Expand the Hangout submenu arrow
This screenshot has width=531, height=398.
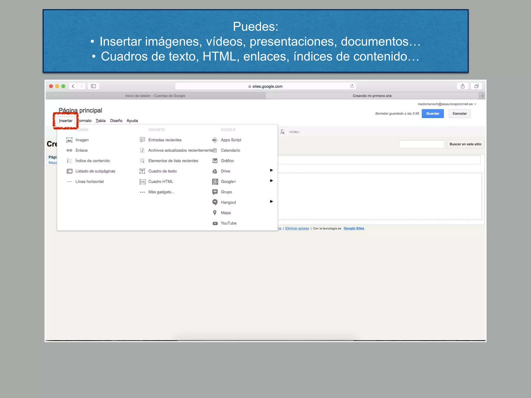tap(271, 201)
